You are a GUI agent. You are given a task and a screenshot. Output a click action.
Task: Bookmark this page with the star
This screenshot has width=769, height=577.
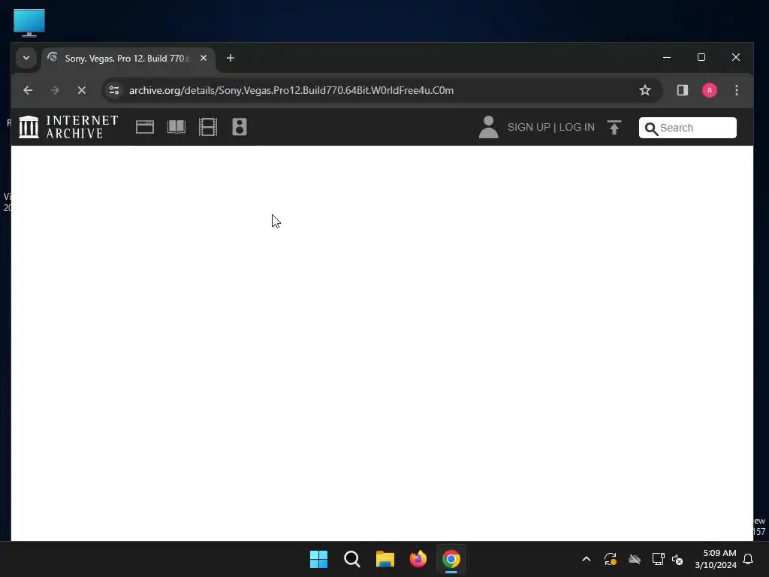[x=645, y=90]
